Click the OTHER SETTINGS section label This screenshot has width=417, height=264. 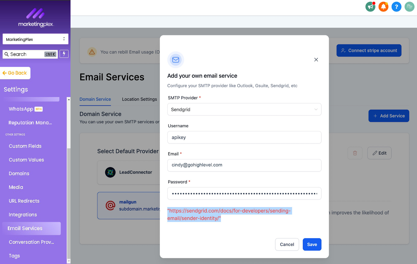tap(15, 134)
